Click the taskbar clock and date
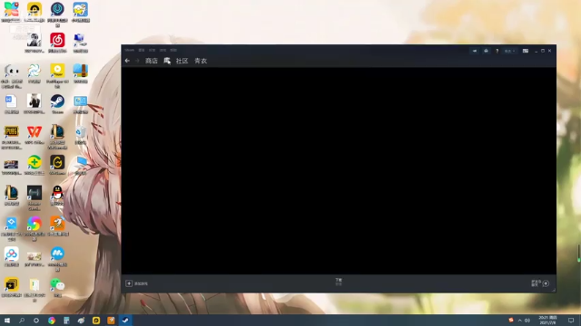Screen dimensions: 581x326 tap(547, 320)
